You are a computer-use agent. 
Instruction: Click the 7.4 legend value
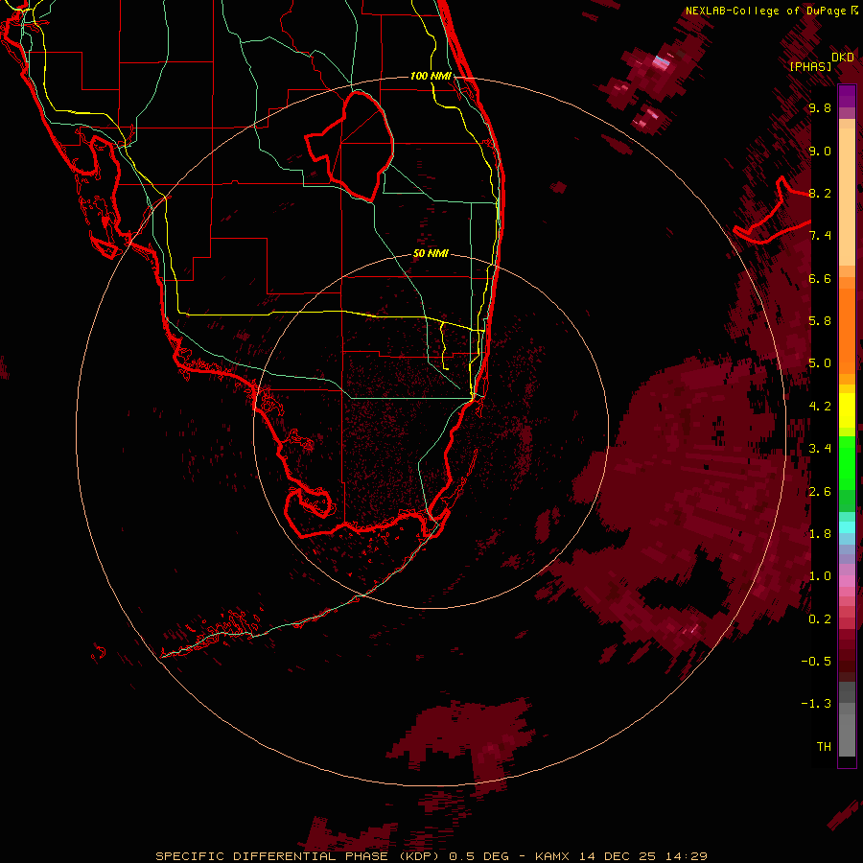tap(820, 236)
